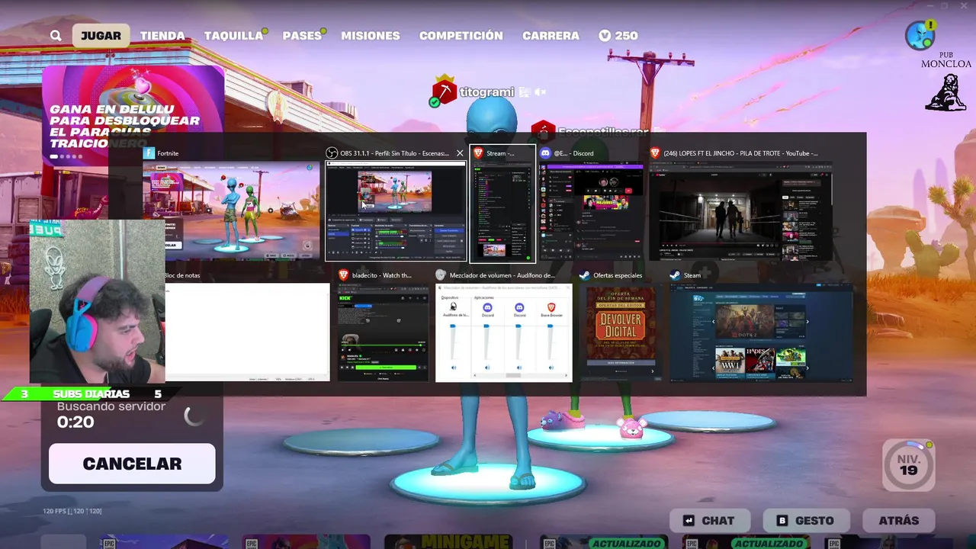This screenshot has width=976, height=549.
Task: Open the COMPETICIÓN tab
Action: pos(461,36)
